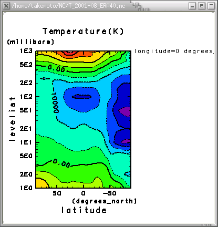
Task: Click the plot title Temperature(K)
Action: (83, 32)
